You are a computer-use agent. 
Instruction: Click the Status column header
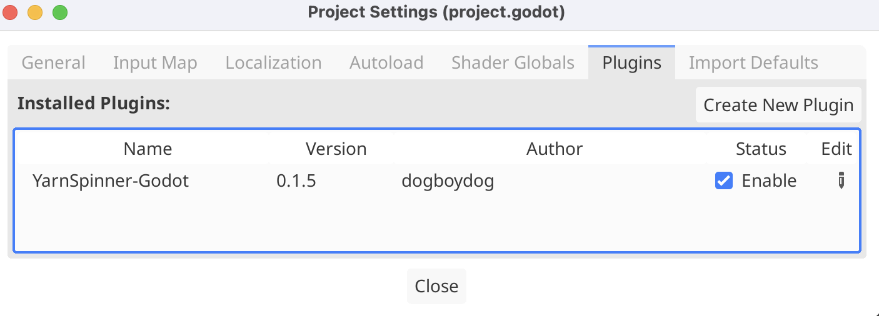[x=761, y=149]
